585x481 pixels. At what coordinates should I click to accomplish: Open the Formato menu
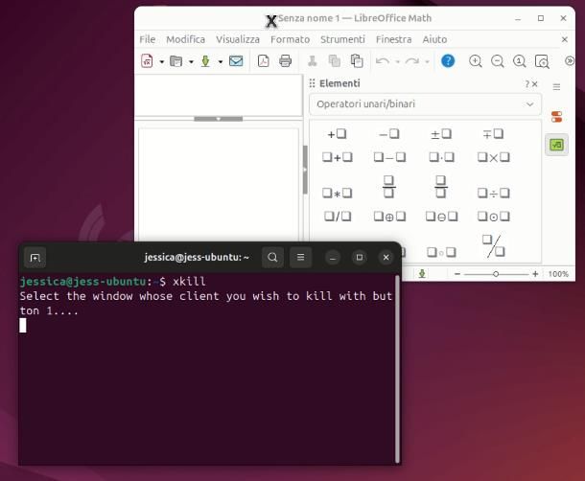coord(290,39)
